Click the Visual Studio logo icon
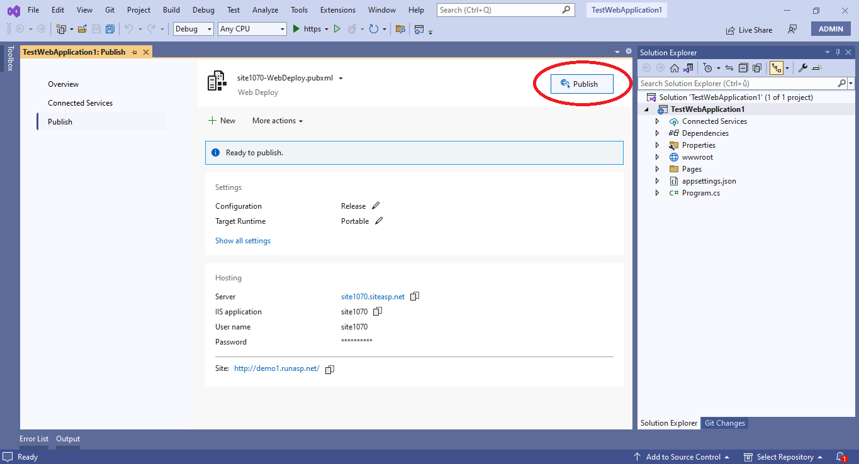The height and width of the screenshot is (464, 859). point(13,10)
